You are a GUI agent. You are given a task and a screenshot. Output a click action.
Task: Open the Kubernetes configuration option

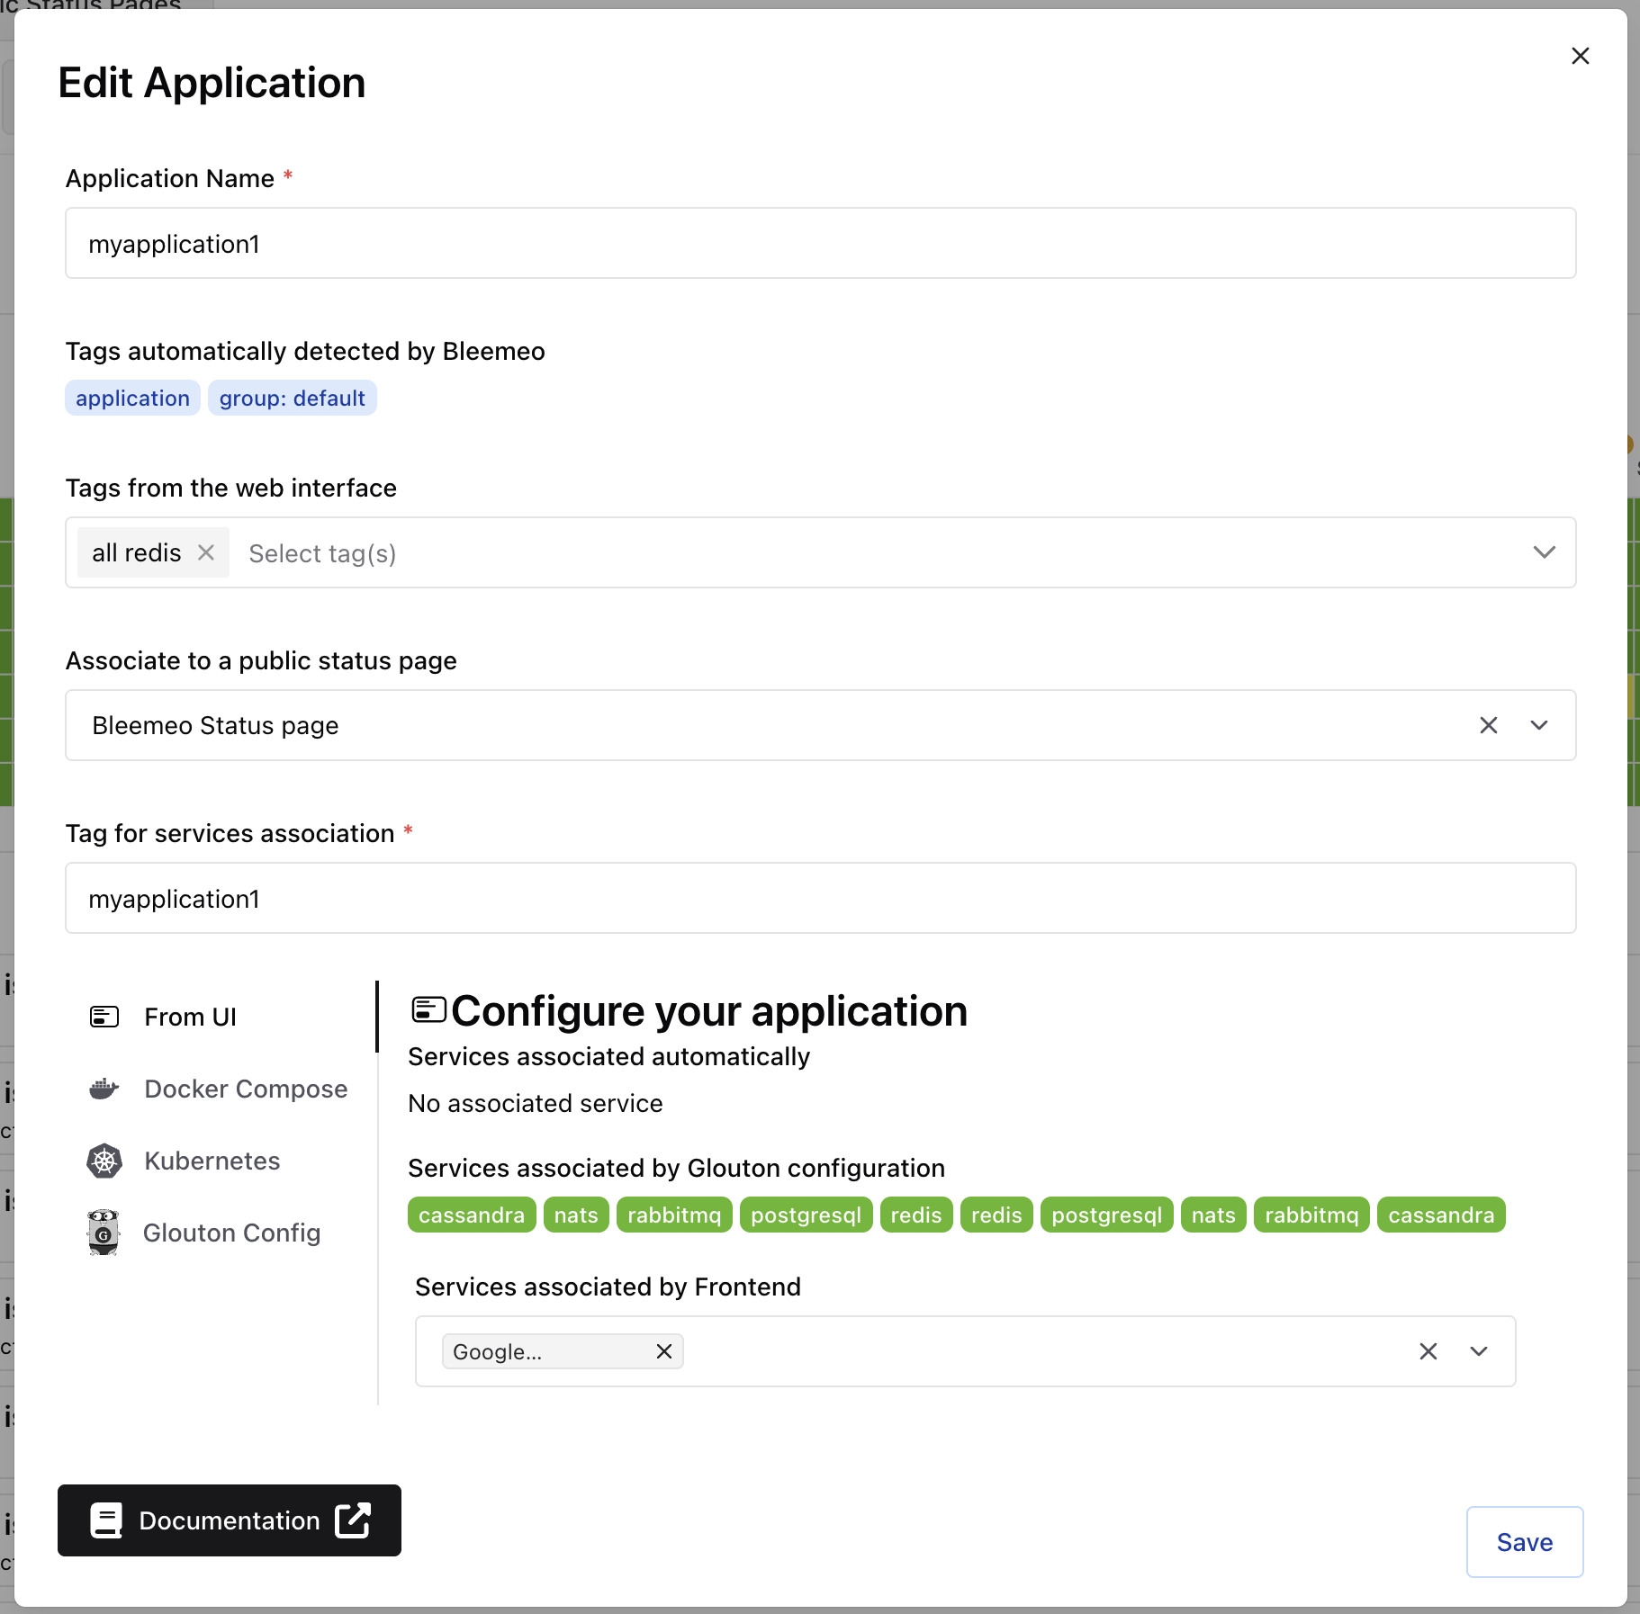[212, 1161]
